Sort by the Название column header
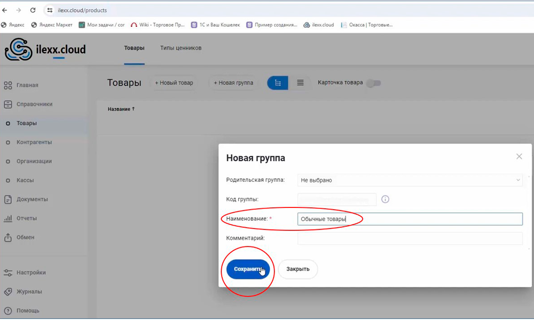This screenshot has width=534, height=320. (121, 109)
